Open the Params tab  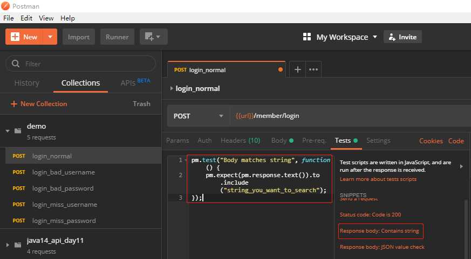[x=178, y=141]
